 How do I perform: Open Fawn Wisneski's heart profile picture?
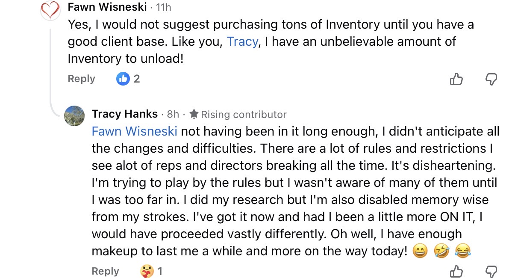coord(50,10)
